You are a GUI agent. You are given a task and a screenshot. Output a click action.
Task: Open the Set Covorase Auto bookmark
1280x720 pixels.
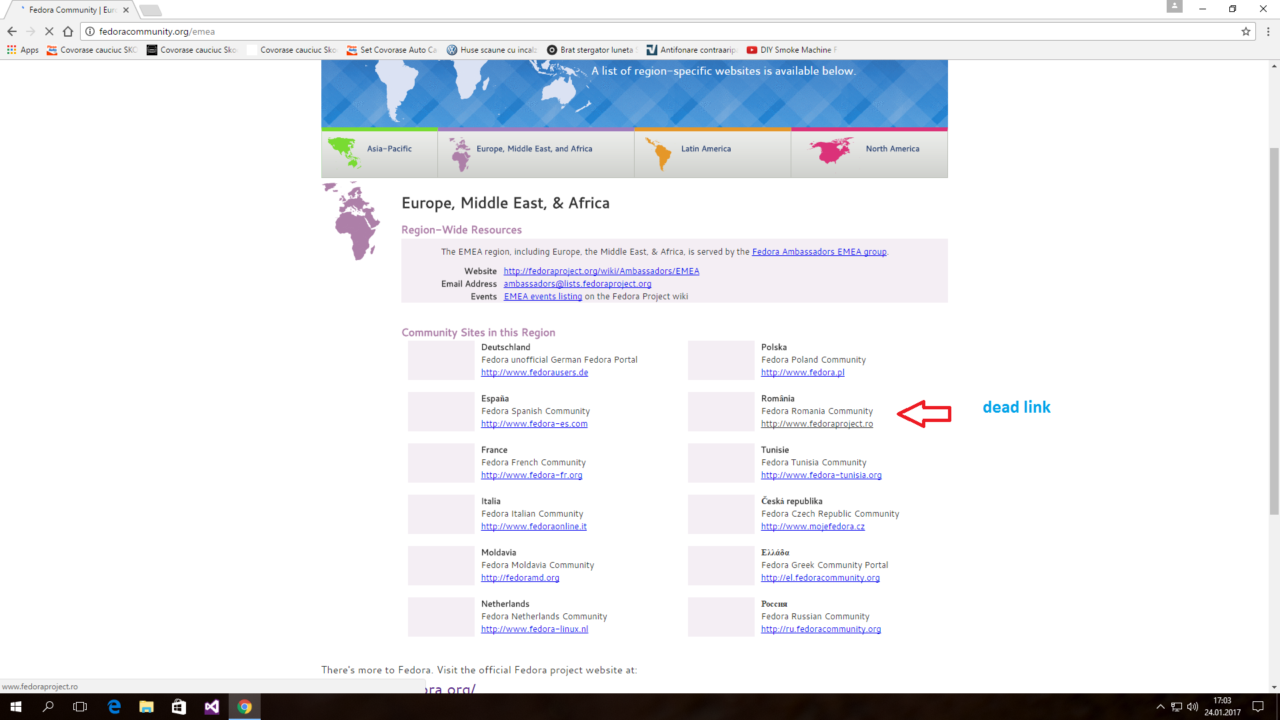392,50
